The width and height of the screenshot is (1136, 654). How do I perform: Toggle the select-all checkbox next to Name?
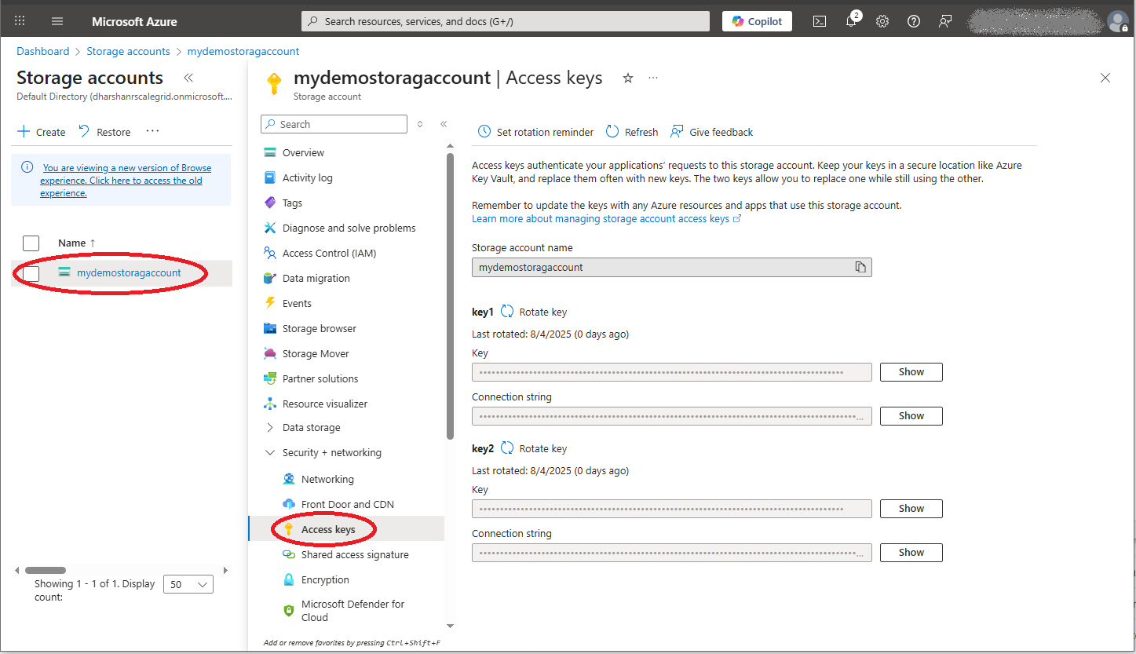31,243
